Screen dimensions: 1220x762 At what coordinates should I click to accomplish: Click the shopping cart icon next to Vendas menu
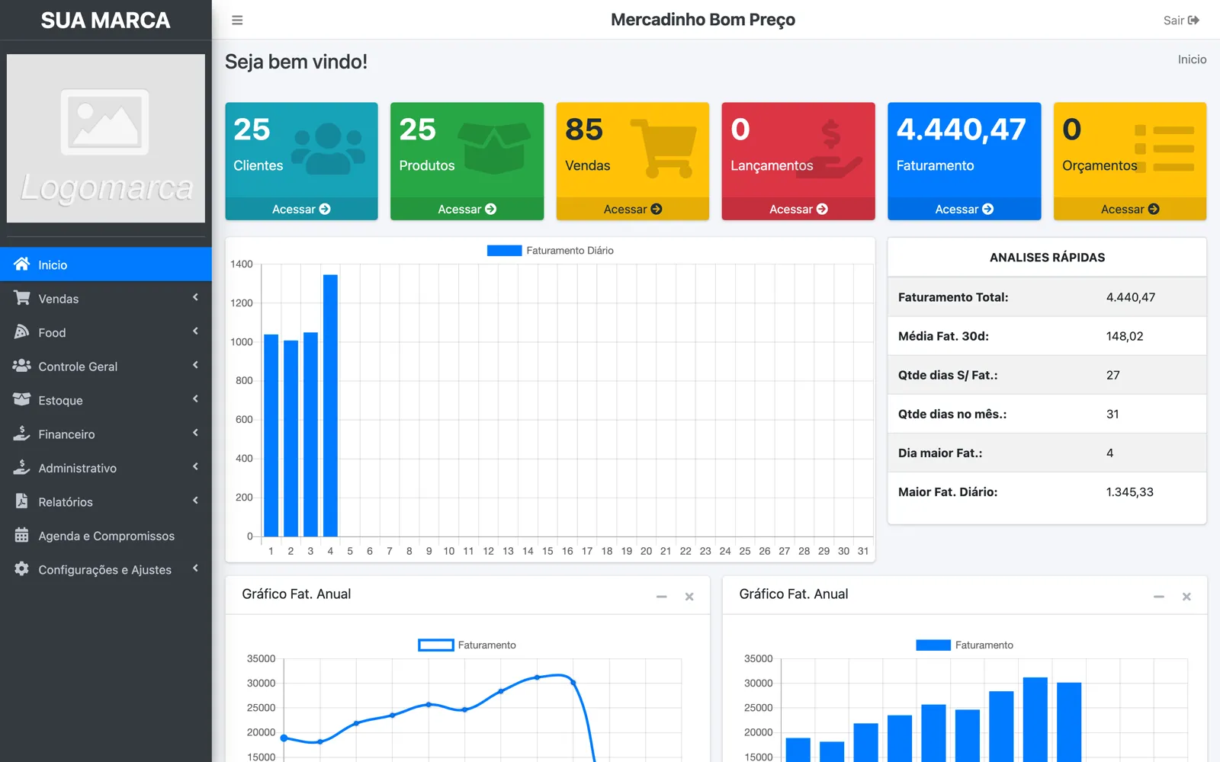22,298
